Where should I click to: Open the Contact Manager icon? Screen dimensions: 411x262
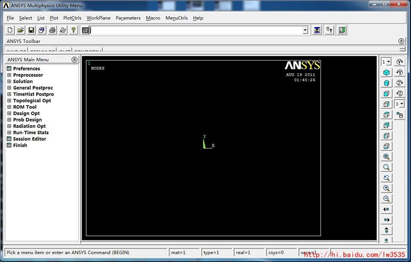[342, 30]
